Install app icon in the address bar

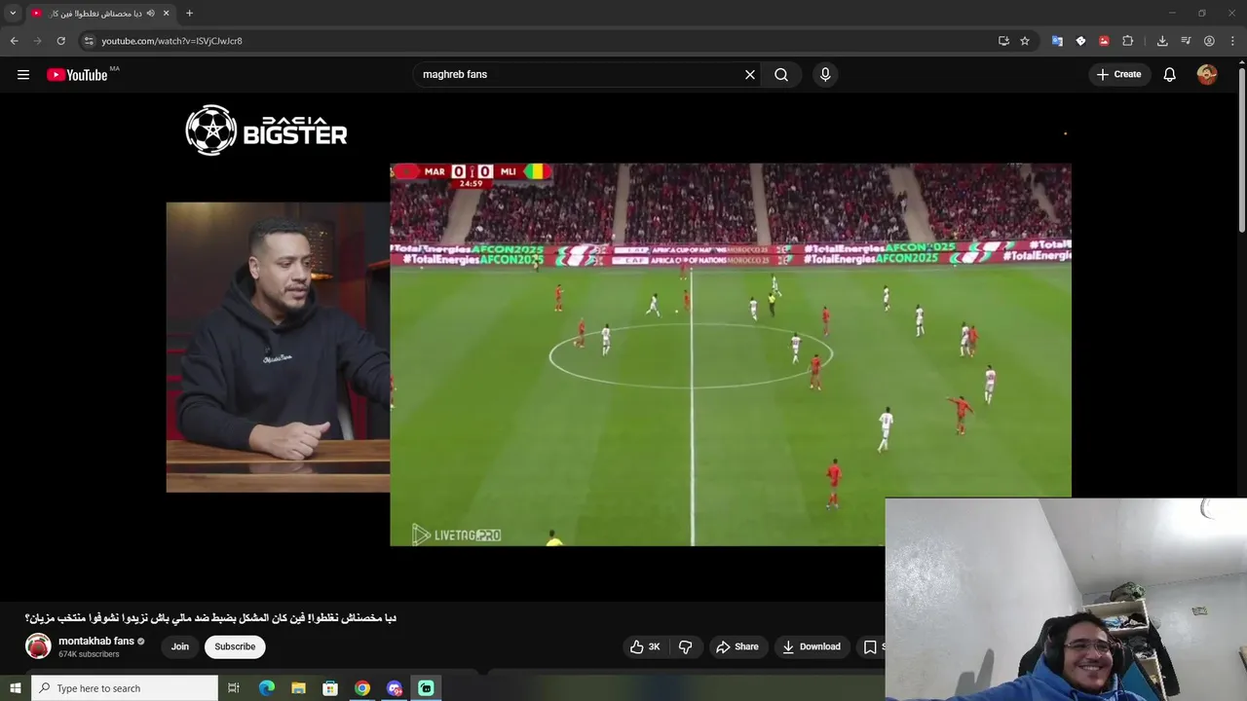(x=1003, y=41)
